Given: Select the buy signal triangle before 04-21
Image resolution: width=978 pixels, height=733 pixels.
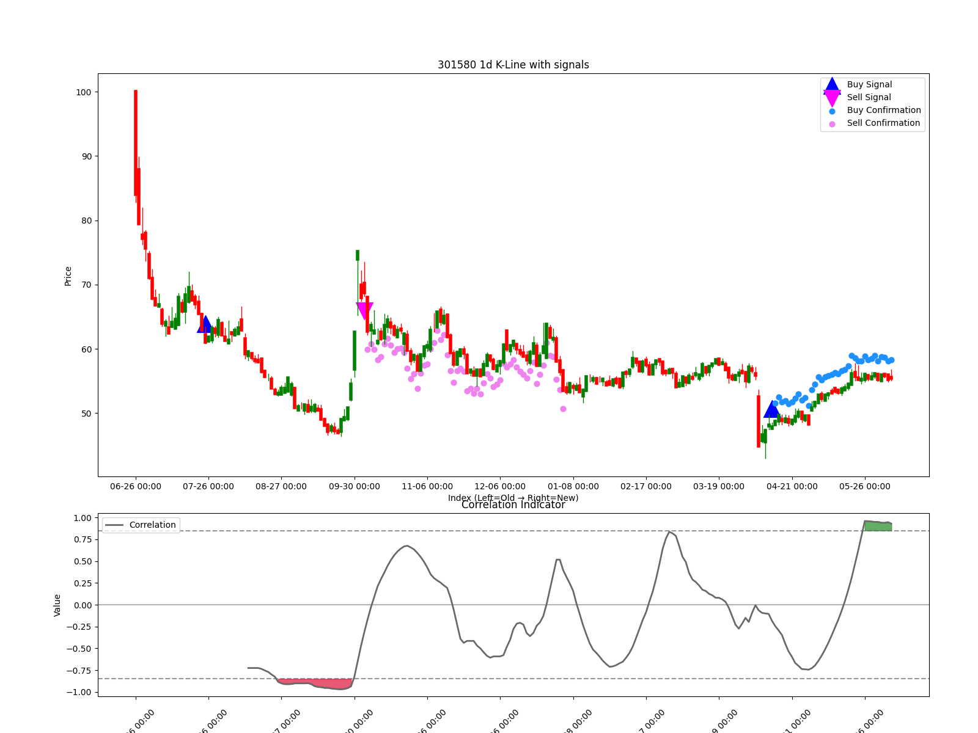Looking at the screenshot, I should point(772,409).
